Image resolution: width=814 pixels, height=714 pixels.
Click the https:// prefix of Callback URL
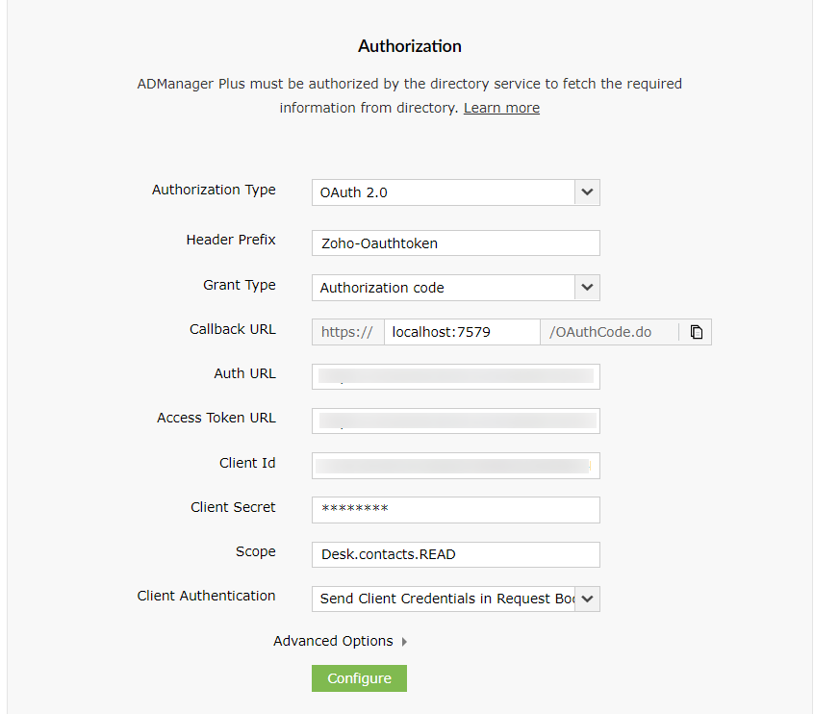click(347, 332)
